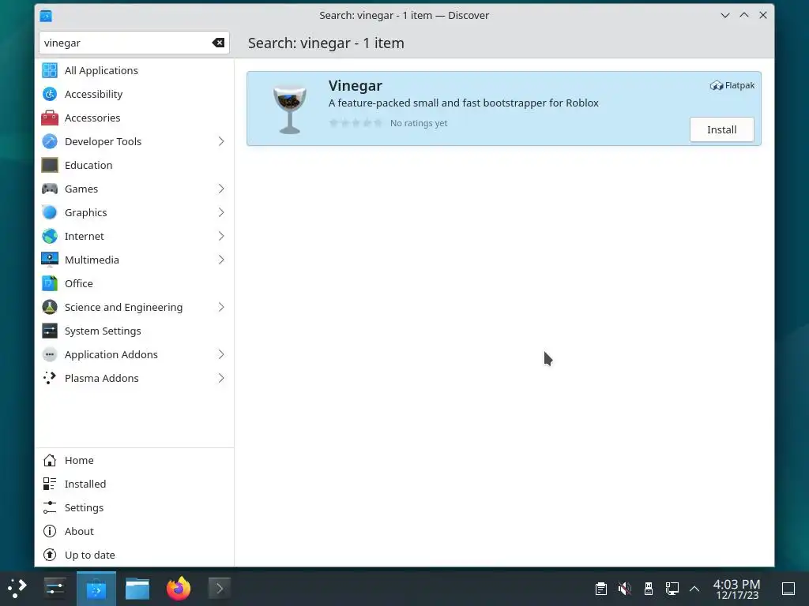Select the All Applications category
Viewport: 809px width, 606px height.
pos(134,70)
